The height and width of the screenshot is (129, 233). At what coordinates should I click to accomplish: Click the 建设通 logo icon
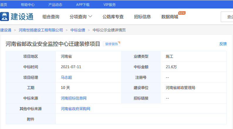coord(5,17)
